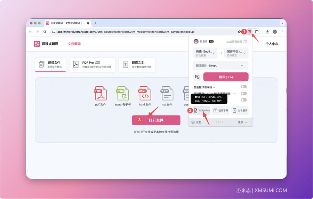Open the 文档翻译 nav item
313x199 pixels.
(x=74, y=44)
